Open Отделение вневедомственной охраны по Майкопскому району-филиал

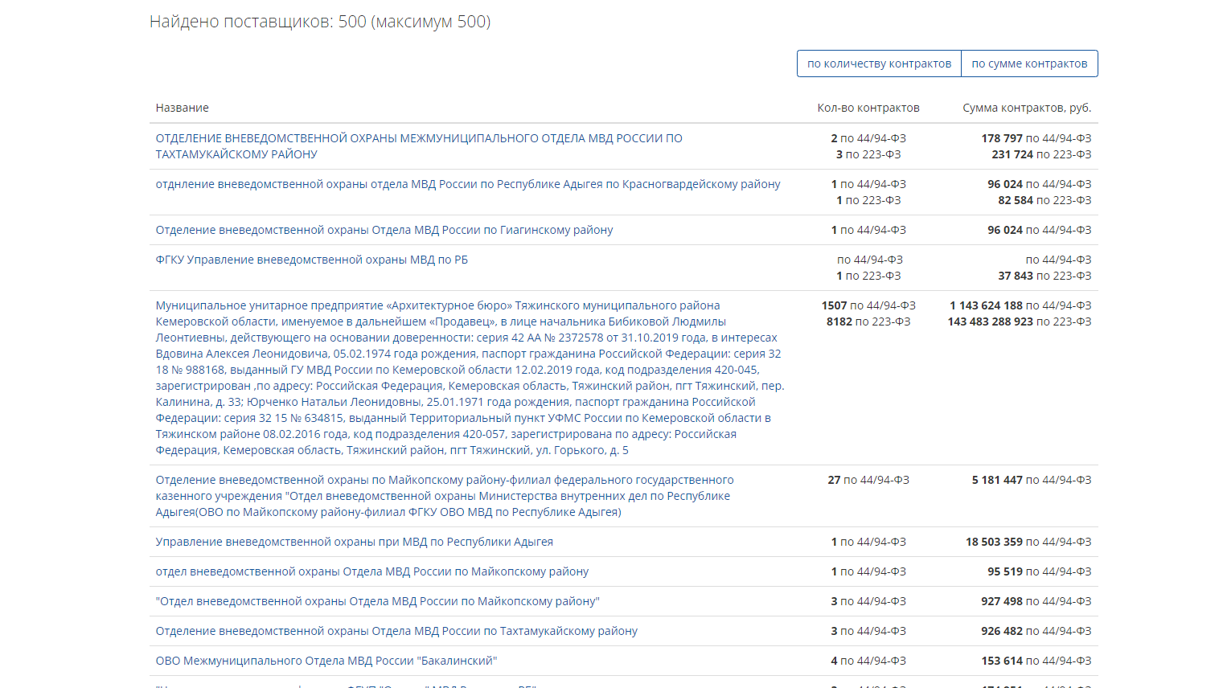(445, 496)
